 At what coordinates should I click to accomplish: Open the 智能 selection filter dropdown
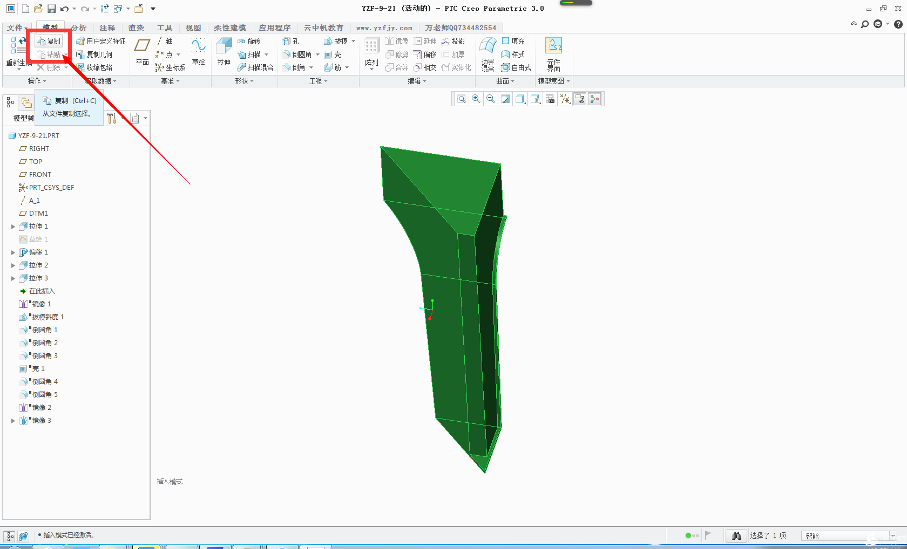pos(893,536)
